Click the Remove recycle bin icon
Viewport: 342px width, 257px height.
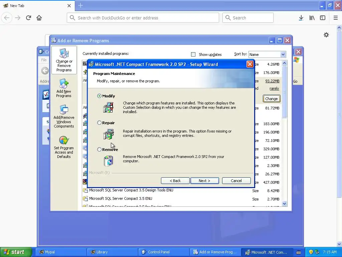tap(109, 161)
